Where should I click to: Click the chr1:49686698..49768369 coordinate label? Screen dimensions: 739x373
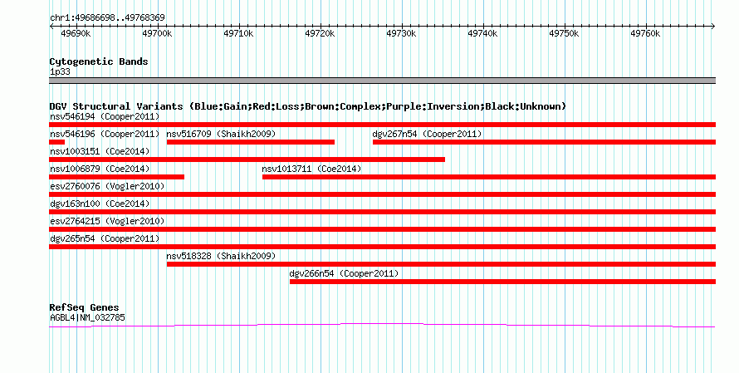(107, 18)
